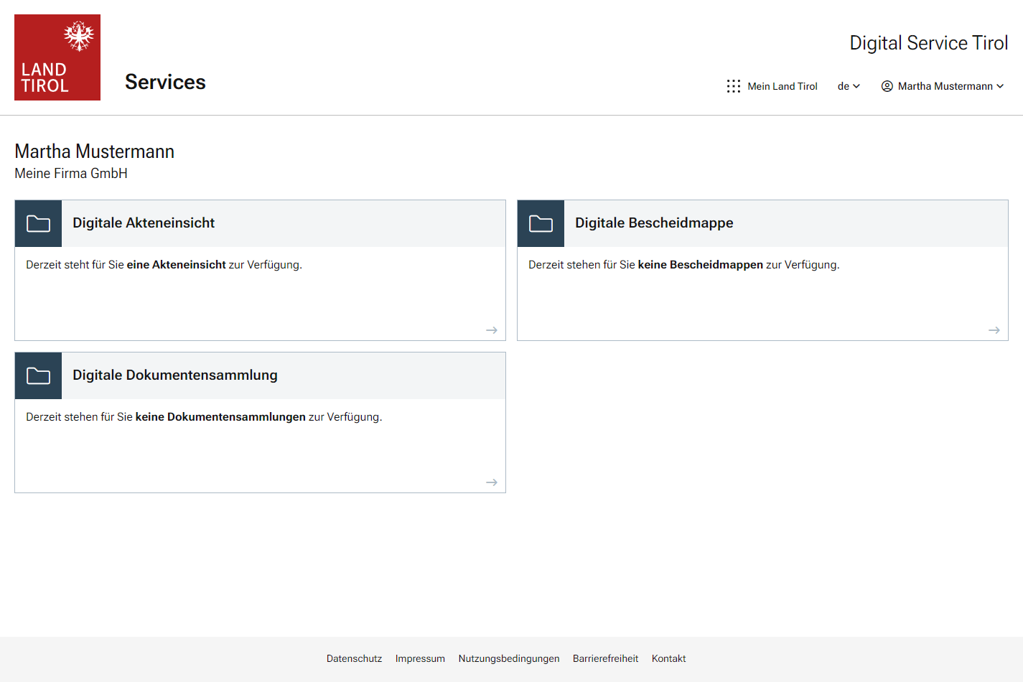
Task: Click the arrow in the Akteneinsicht card
Action: click(x=492, y=330)
